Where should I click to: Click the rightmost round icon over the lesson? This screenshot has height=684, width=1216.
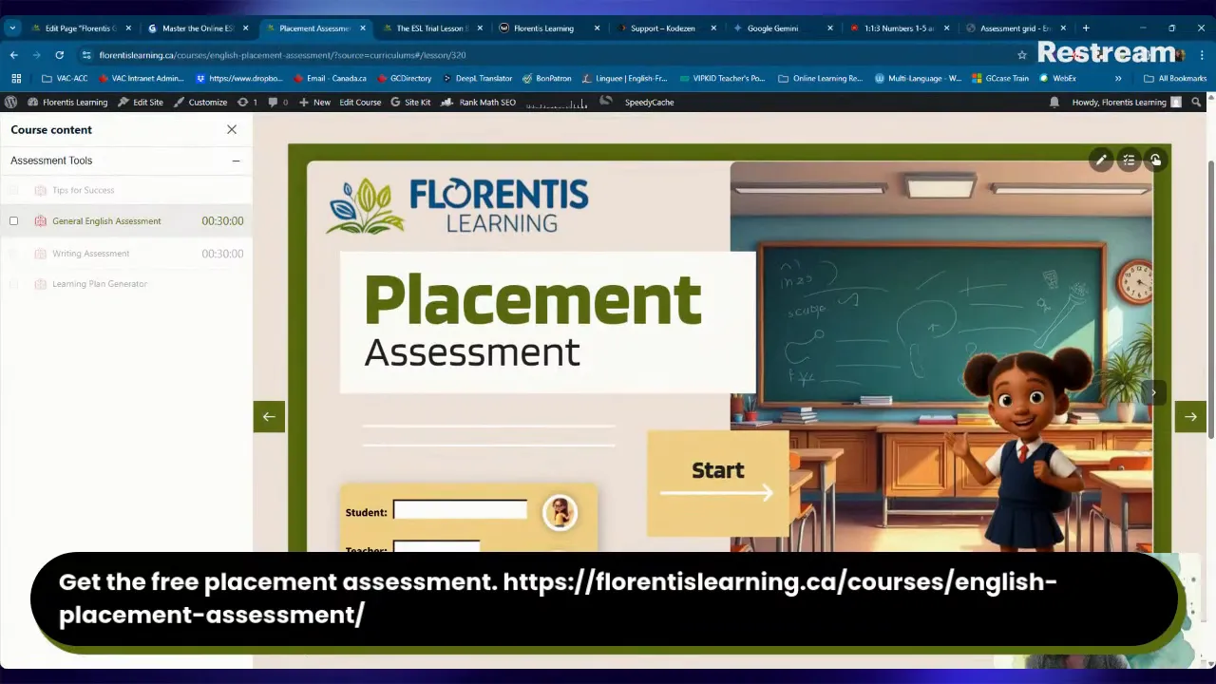point(1155,161)
